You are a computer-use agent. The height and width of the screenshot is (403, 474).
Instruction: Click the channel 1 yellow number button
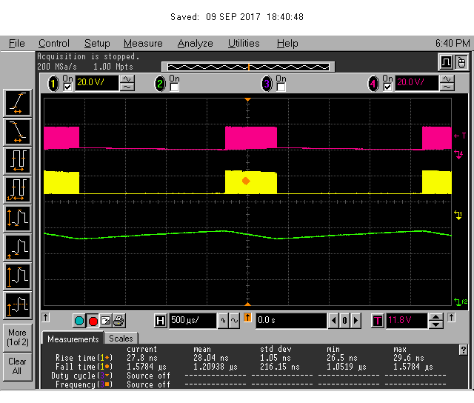click(x=53, y=84)
